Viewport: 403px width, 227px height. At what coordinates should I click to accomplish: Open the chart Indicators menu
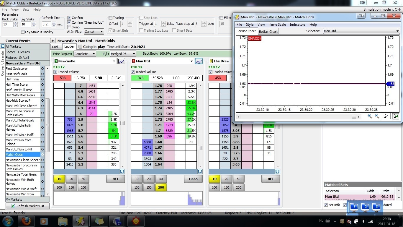click(297, 25)
